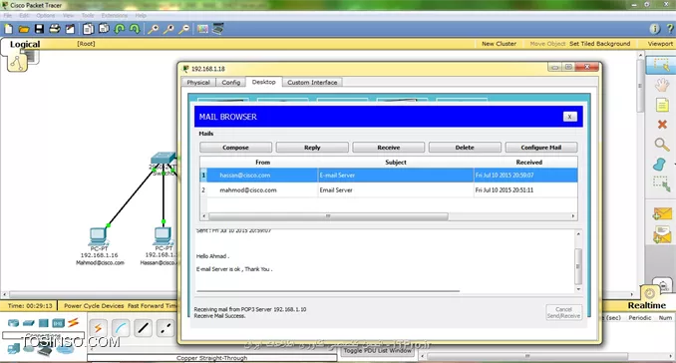Select the End Devices category

pos(14,349)
